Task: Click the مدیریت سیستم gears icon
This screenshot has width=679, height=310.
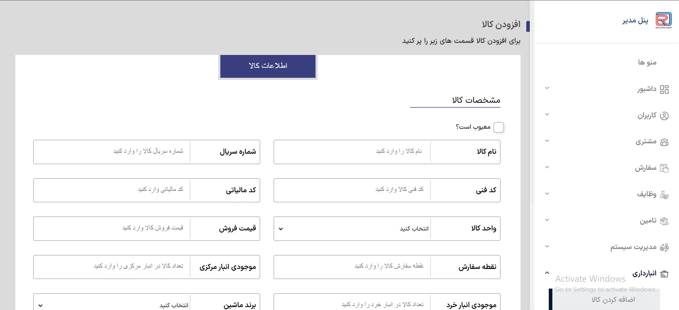Action: [664, 247]
